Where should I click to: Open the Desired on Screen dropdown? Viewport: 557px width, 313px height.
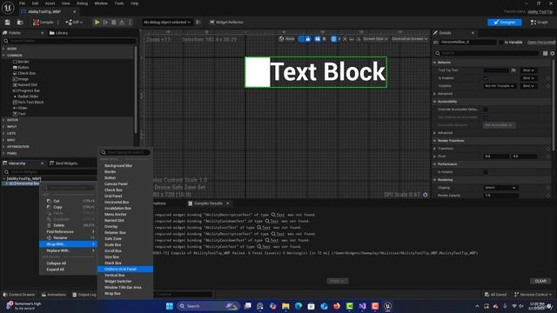[x=409, y=39]
